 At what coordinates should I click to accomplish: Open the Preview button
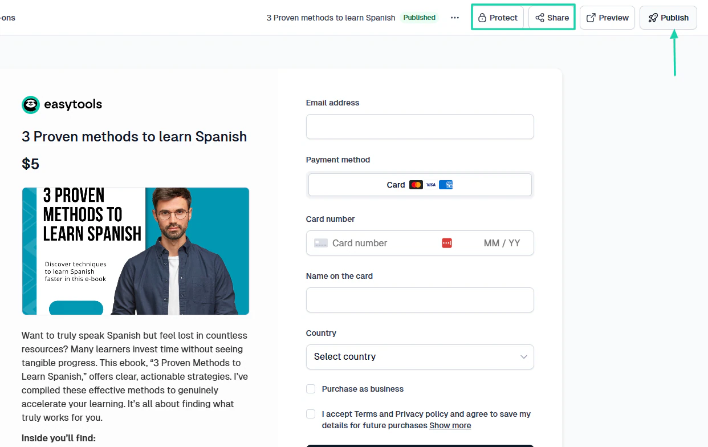tap(607, 18)
